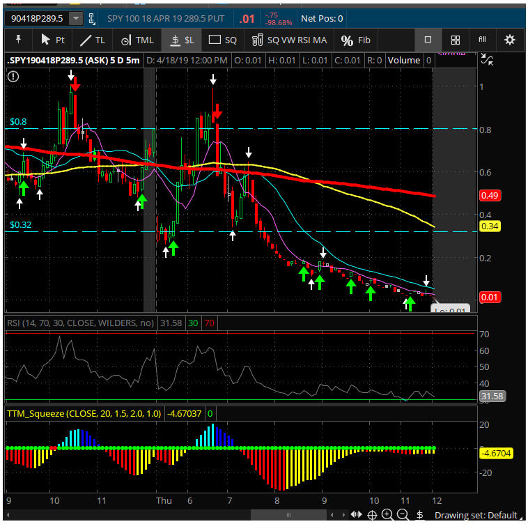528x524 pixels.
Task: Pick the TML time level tool
Action: pos(137,40)
